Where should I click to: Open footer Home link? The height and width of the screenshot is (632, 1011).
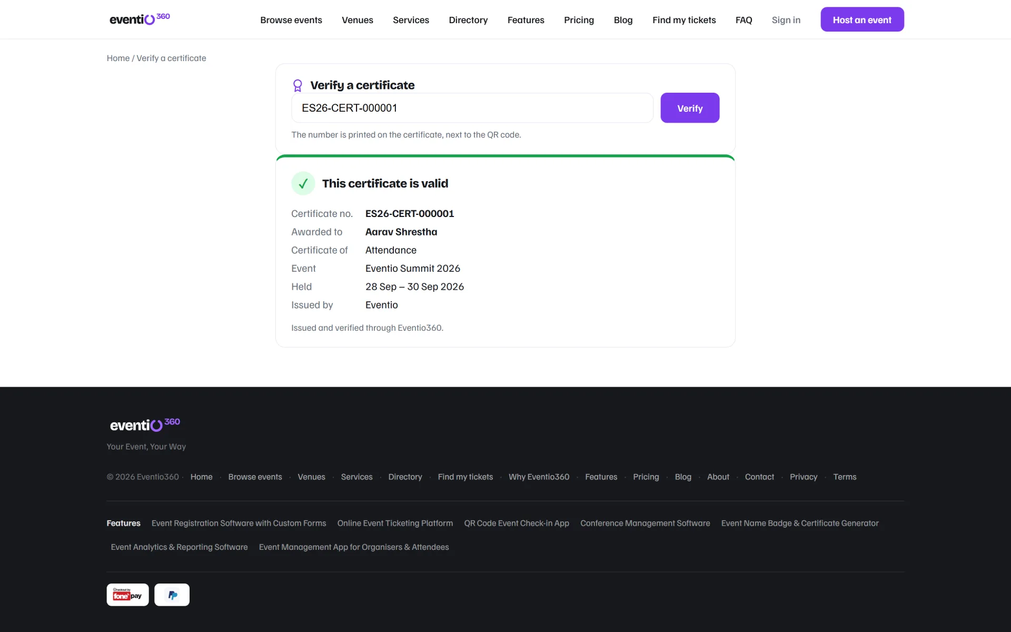coord(201,477)
